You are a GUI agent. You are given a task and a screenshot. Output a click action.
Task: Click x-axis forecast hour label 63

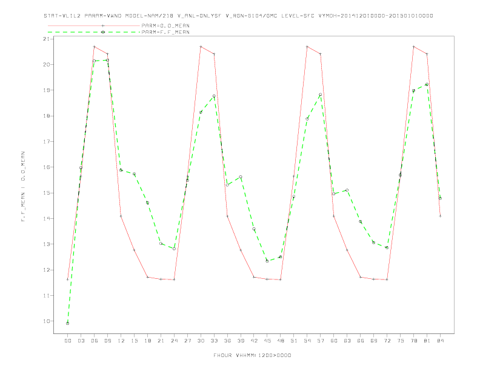tap(347, 341)
